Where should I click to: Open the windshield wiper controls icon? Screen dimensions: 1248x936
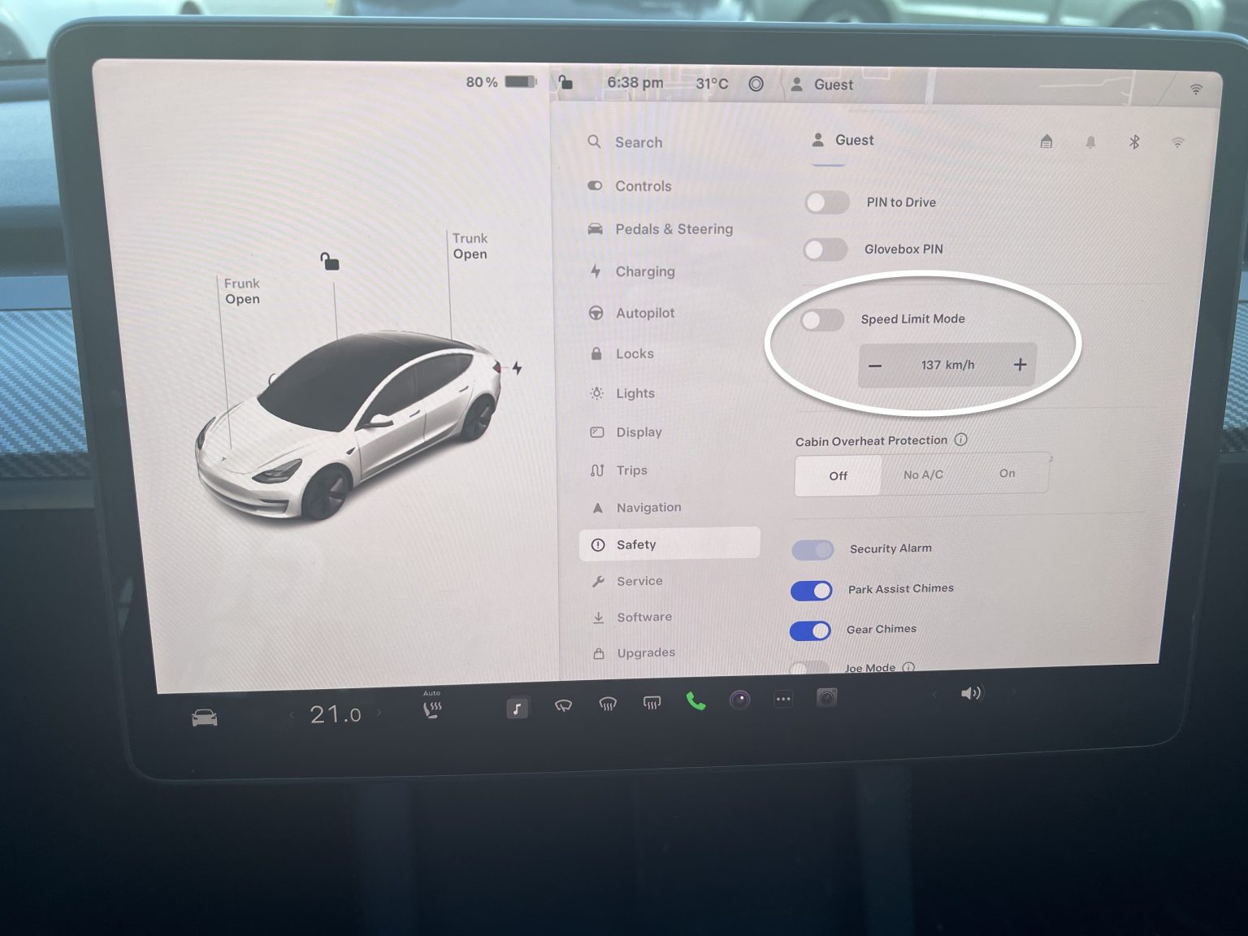pos(562,706)
